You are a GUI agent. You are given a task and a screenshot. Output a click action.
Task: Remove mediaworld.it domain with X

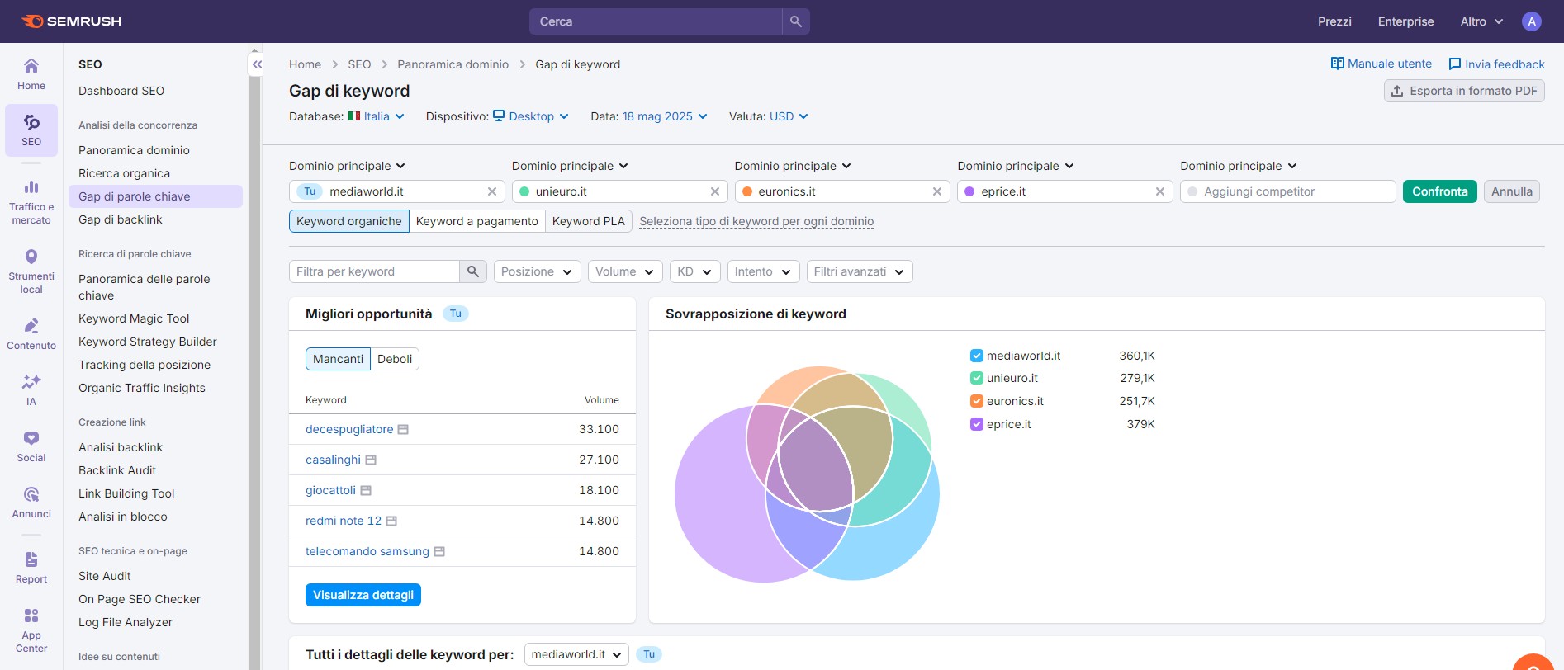coord(492,191)
